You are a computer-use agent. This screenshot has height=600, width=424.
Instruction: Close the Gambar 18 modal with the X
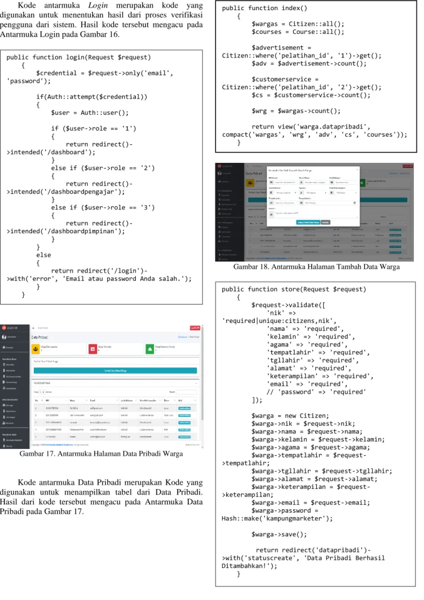coord(357,170)
